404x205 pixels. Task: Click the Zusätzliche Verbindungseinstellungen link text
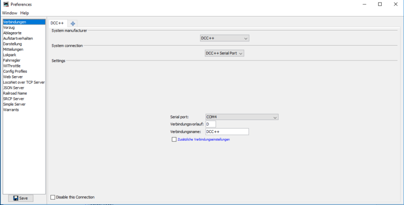204,140
